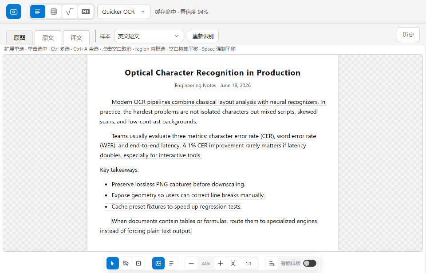Zoom in with the plus button

click(221, 263)
